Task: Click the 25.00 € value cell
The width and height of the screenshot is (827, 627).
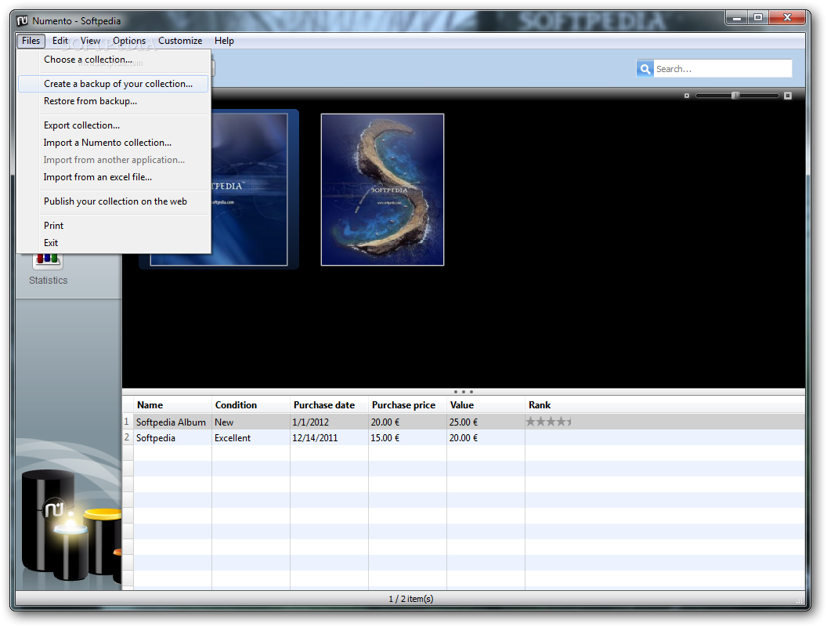Action: [486, 422]
